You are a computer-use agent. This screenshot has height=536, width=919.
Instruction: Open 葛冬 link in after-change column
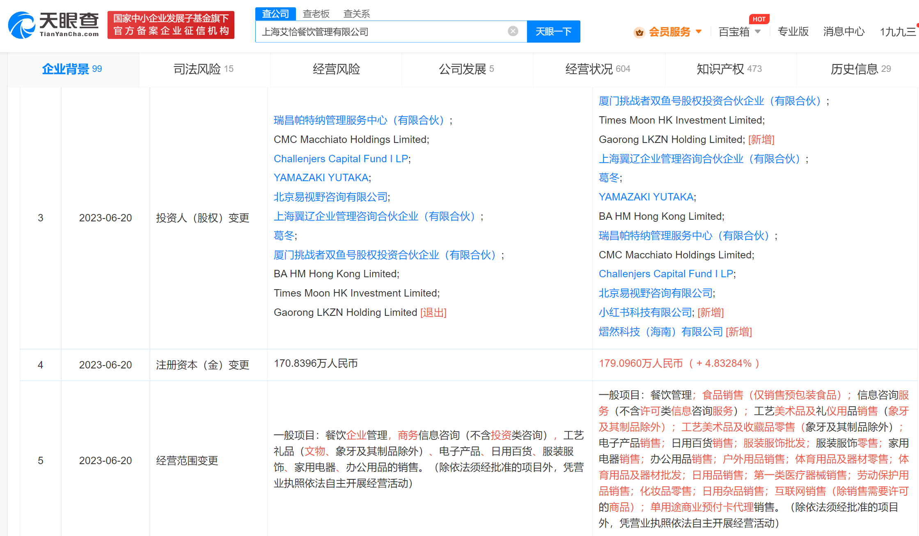pyautogui.click(x=609, y=177)
